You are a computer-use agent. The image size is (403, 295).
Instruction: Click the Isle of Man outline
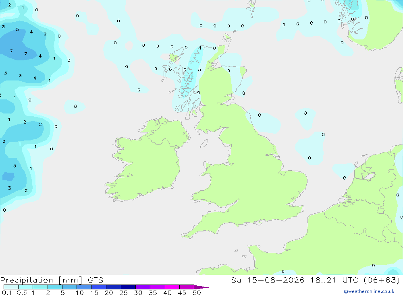point(204,144)
